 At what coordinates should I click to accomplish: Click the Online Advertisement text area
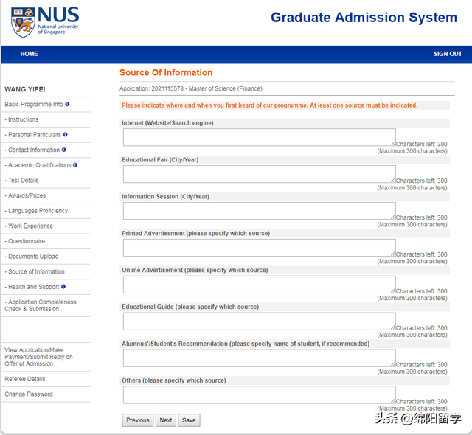(x=259, y=285)
